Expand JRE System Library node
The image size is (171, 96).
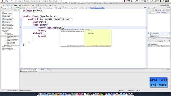3,45
